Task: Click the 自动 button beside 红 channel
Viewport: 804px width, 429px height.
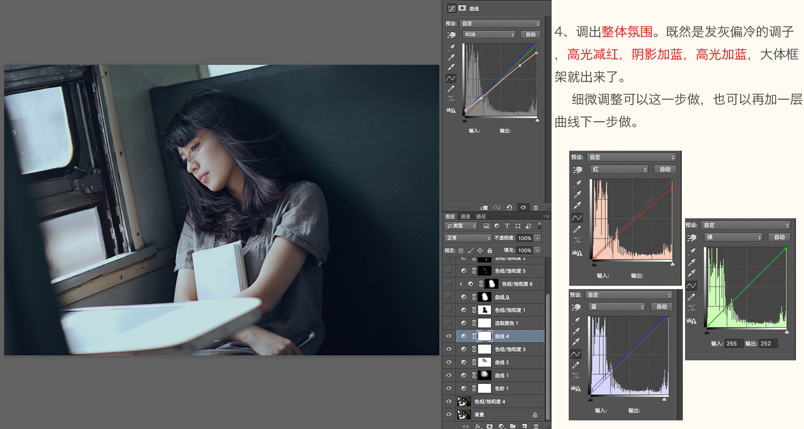Action: [665, 169]
